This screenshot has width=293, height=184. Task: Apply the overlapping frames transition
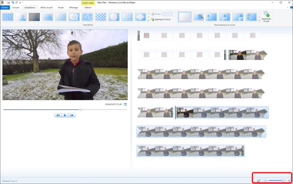click(47, 17)
